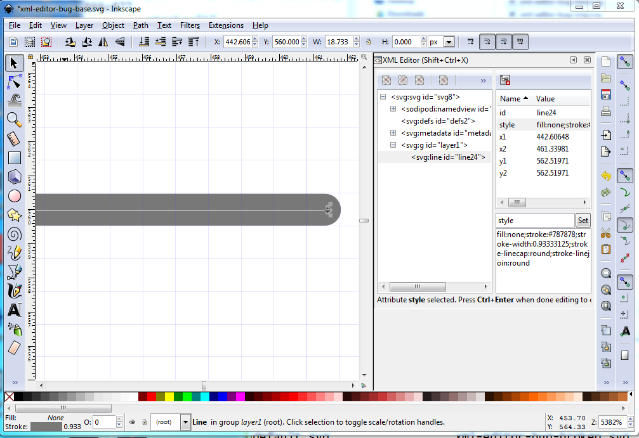
Task: Pick the Zoom magnifier tool
Action: point(14,120)
